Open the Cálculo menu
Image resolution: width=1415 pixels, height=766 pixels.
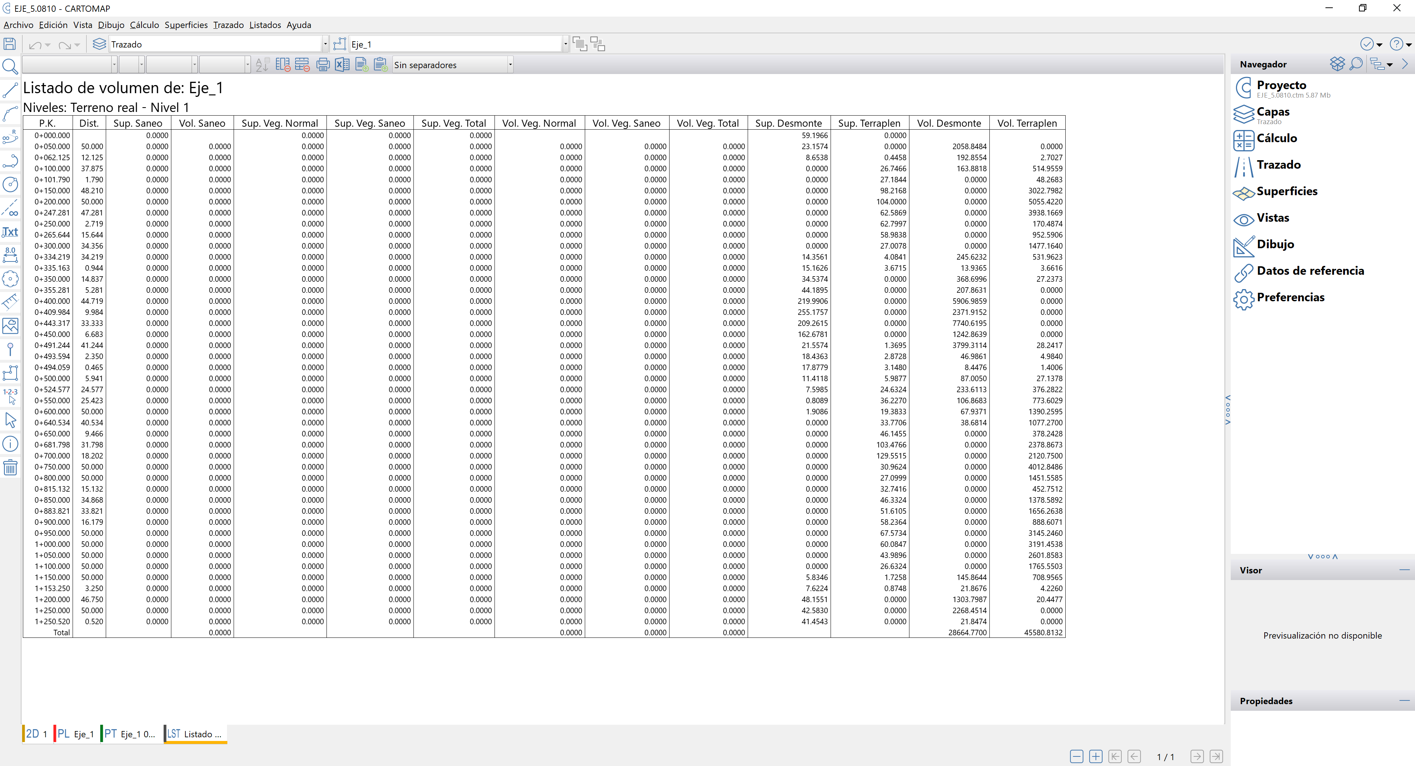[144, 25]
